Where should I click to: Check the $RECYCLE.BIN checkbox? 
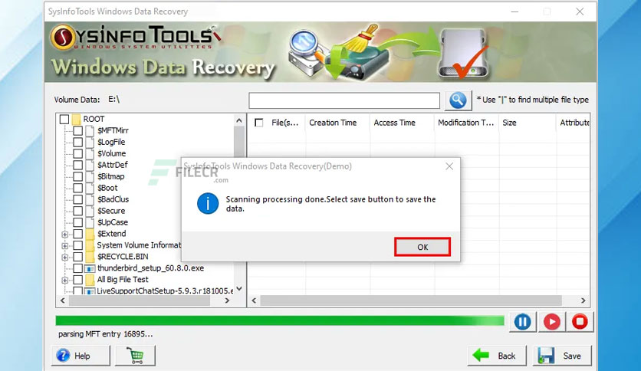77,257
